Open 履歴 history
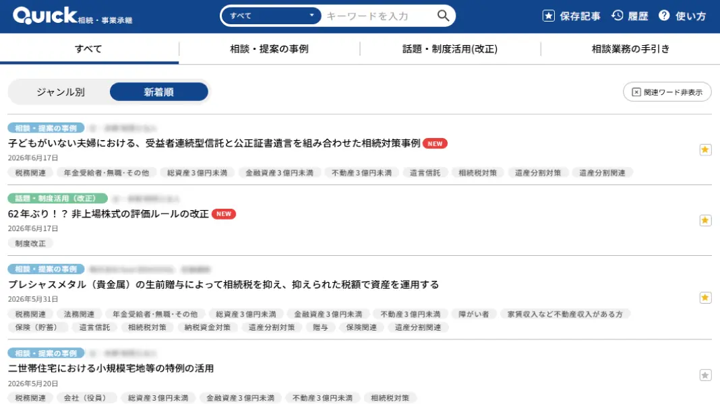The height and width of the screenshot is (404, 720). coord(630,16)
